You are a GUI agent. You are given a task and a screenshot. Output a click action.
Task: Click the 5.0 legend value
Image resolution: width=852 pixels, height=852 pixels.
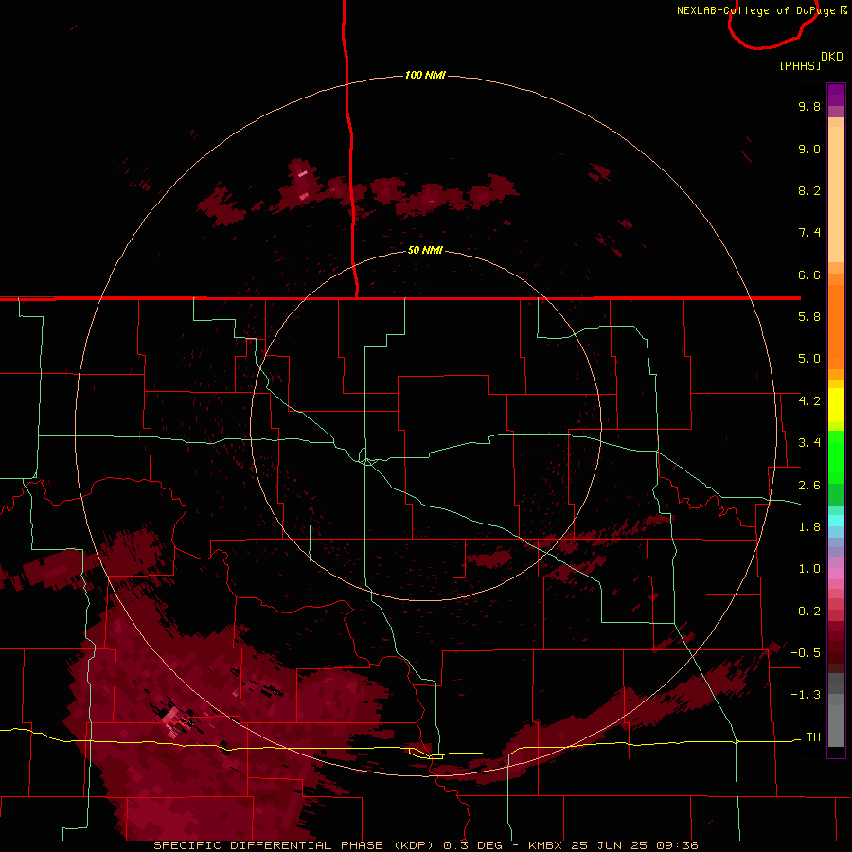pyautogui.click(x=809, y=359)
